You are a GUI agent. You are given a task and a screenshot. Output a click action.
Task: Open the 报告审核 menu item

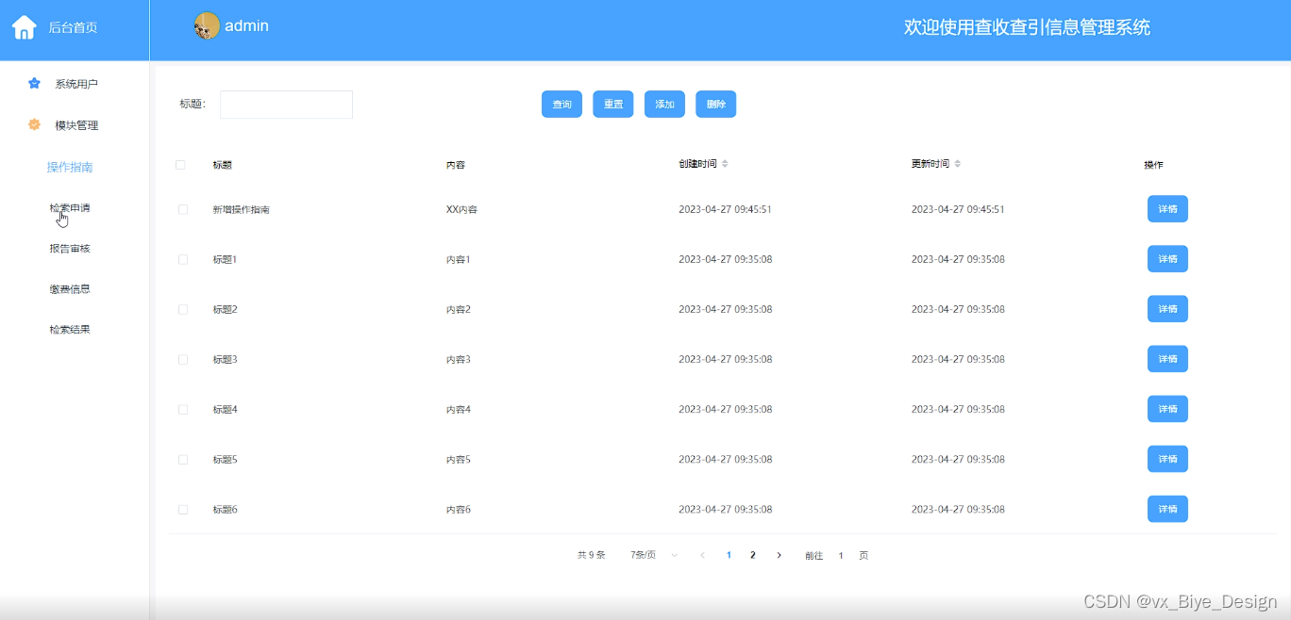(x=70, y=249)
